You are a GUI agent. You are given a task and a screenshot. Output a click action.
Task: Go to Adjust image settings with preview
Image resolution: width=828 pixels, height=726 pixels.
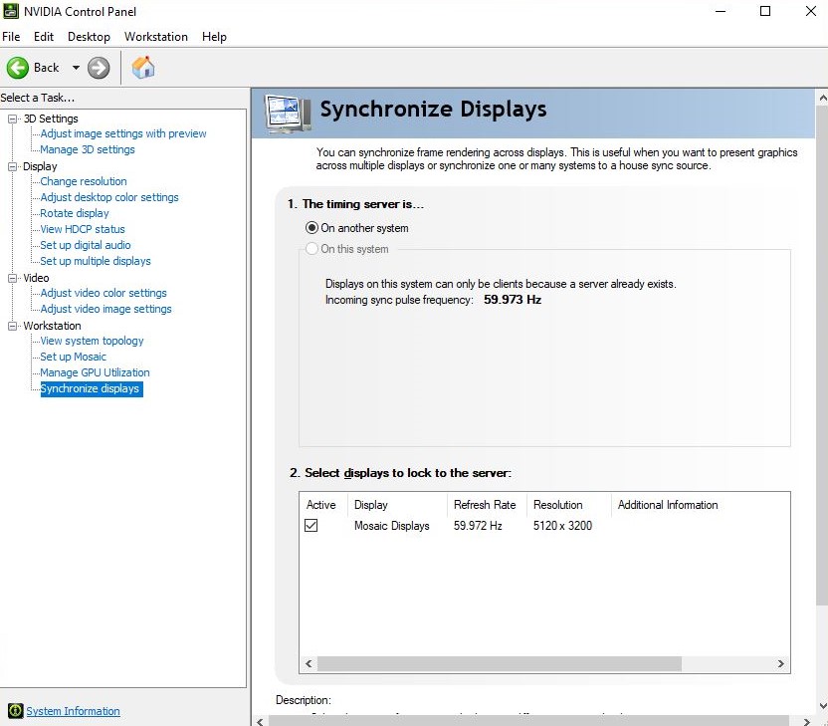pyautogui.click(x=123, y=133)
